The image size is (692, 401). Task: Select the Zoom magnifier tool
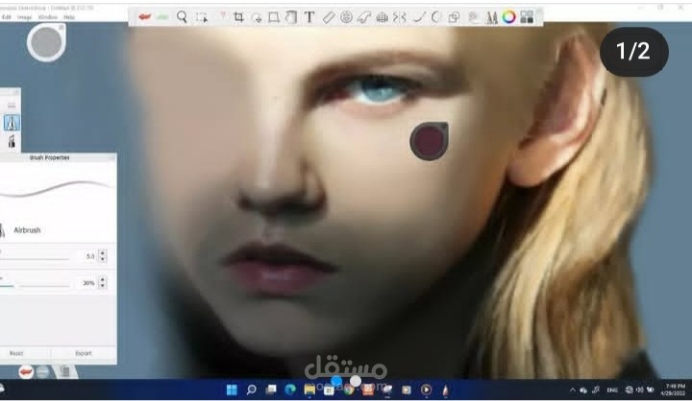182,16
